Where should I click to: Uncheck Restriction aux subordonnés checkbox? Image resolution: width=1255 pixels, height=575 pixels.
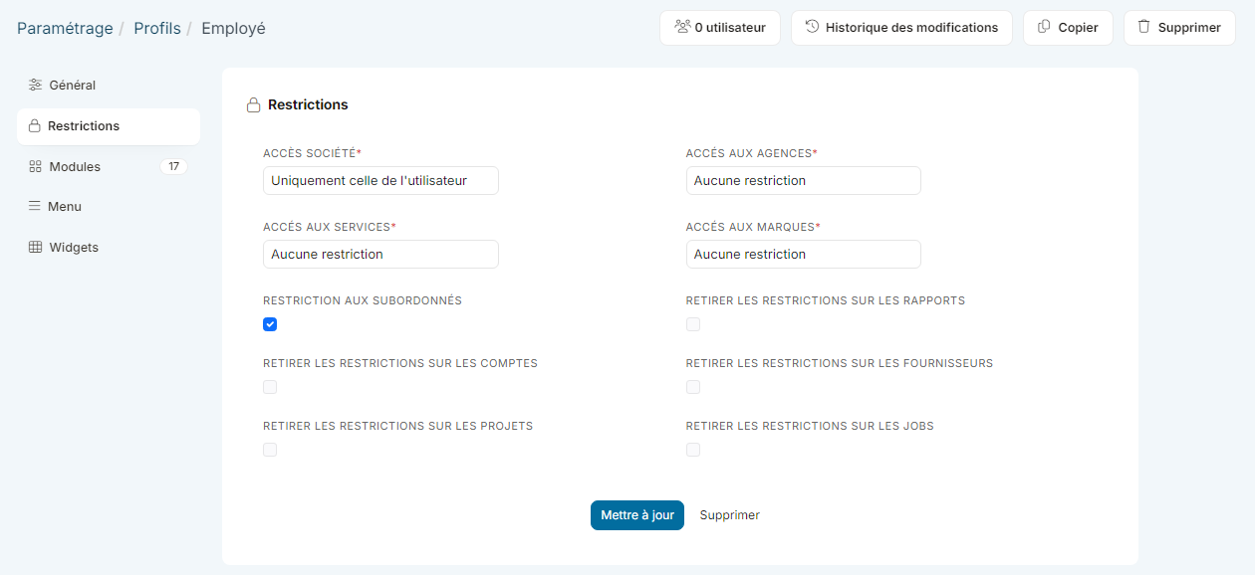click(270, 324)
